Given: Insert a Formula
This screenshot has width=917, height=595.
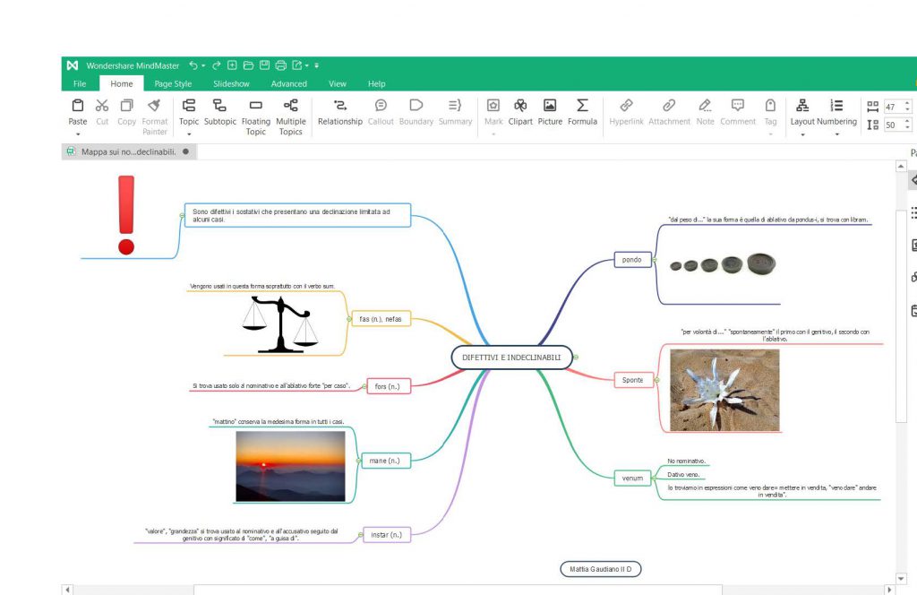Looking at the screenshot, I should (x=582, y=111).
